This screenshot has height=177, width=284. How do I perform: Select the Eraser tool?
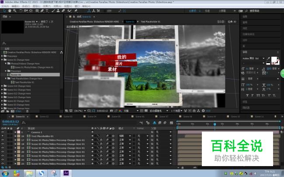[63, 11]
